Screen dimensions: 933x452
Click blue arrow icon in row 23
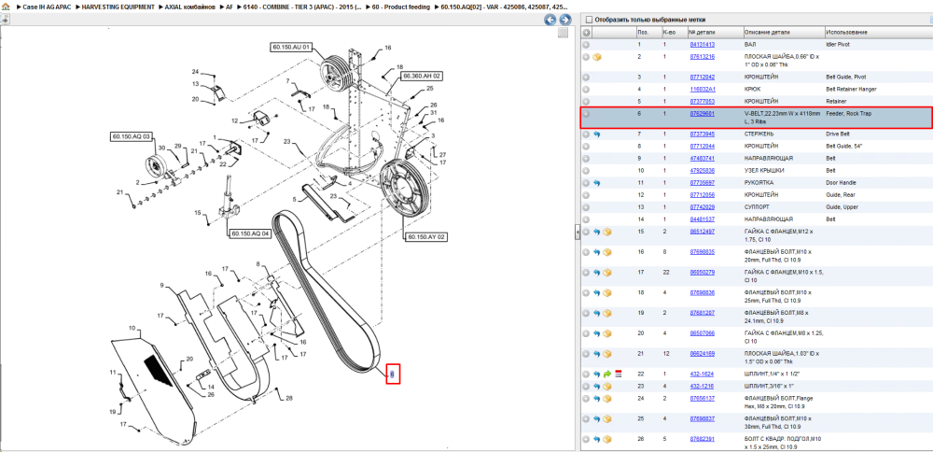(597, 386)
